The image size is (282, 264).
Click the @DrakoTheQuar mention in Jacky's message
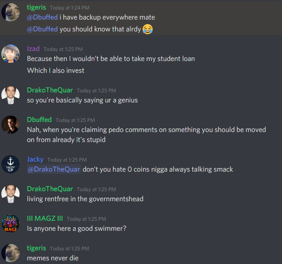tap(54, 169)
